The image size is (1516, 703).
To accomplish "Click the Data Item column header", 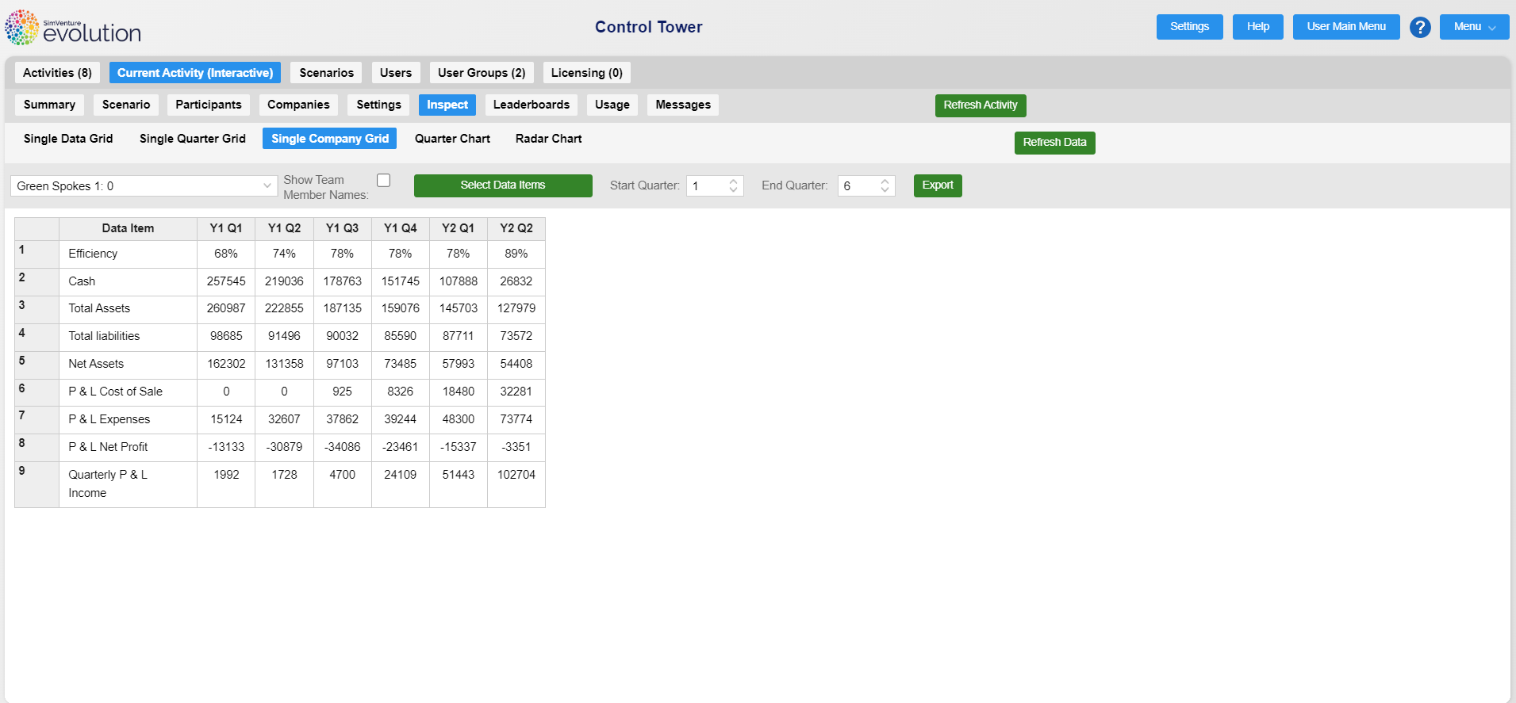I will point(128,228).
